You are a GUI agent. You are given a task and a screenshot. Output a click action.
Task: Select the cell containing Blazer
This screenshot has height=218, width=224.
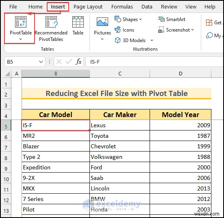point(56,146)
